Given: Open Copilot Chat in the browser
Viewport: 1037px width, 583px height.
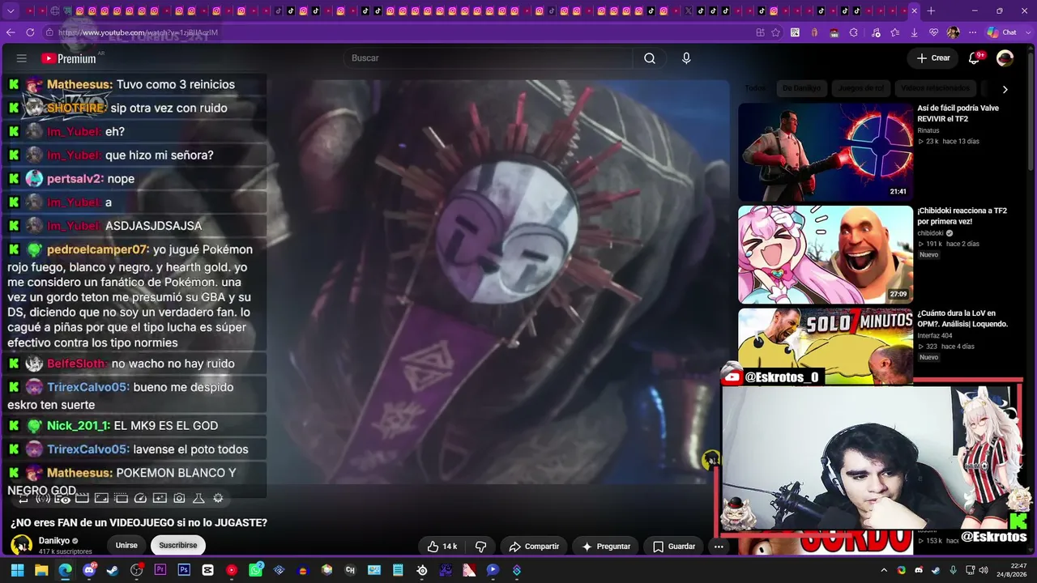Looking at the screenshot, I should [x=1001, y=32].
